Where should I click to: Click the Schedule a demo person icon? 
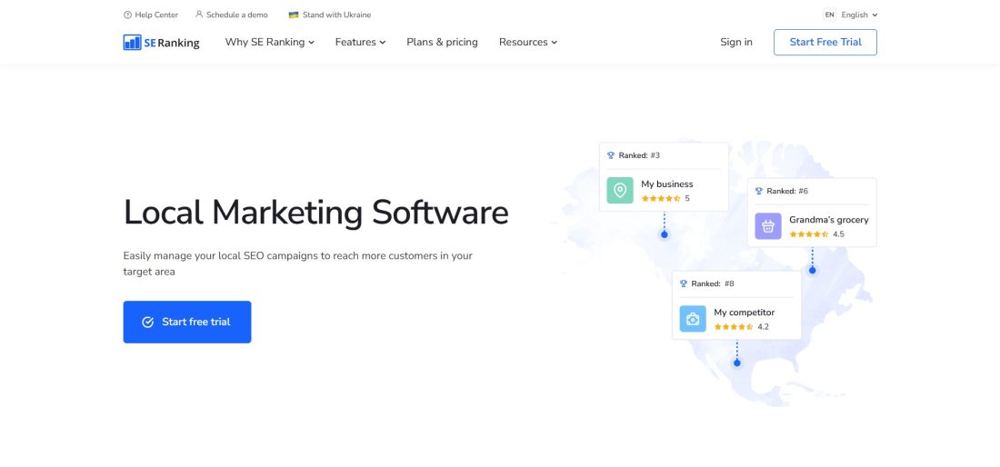pyautogui.click(x=199, y=14)
